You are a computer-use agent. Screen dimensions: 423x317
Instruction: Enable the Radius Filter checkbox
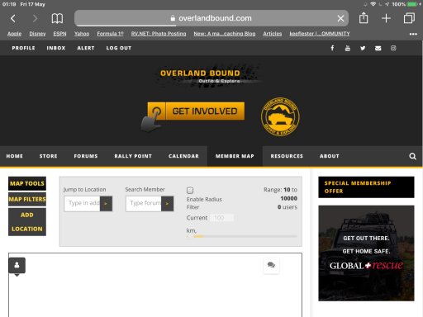190,190
